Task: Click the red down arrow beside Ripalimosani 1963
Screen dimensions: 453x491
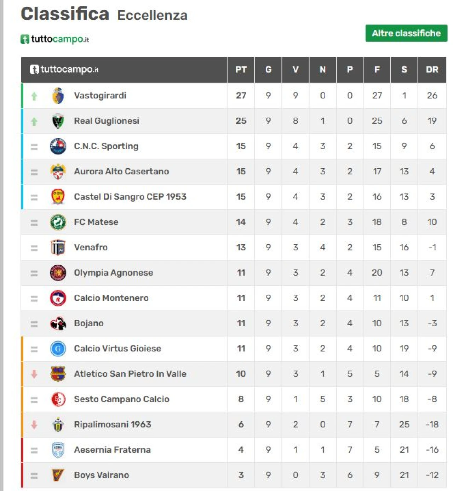Action: [x=34, y=424]
